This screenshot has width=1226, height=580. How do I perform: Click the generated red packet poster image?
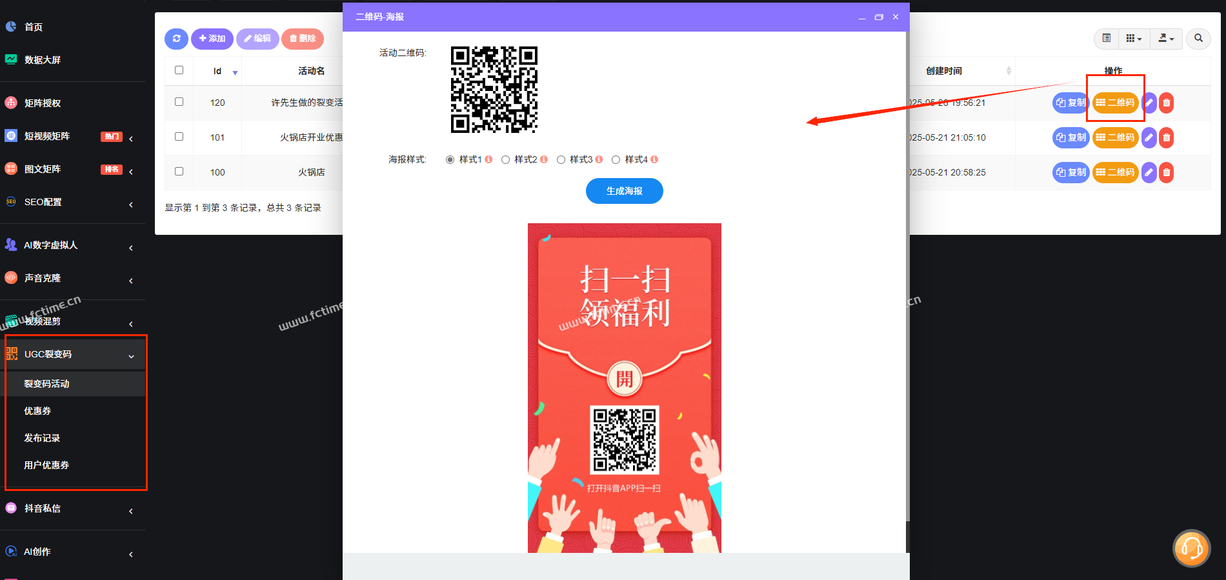[x=624, y=388]
